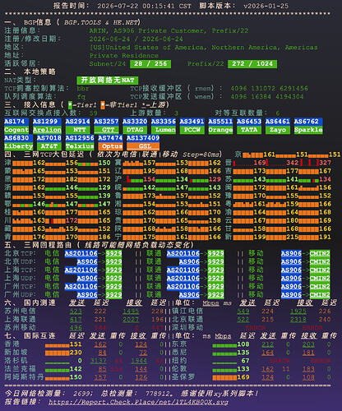The image size is (342, 411).
Task: Click the AS3257 badge
Action: point(106,122)
